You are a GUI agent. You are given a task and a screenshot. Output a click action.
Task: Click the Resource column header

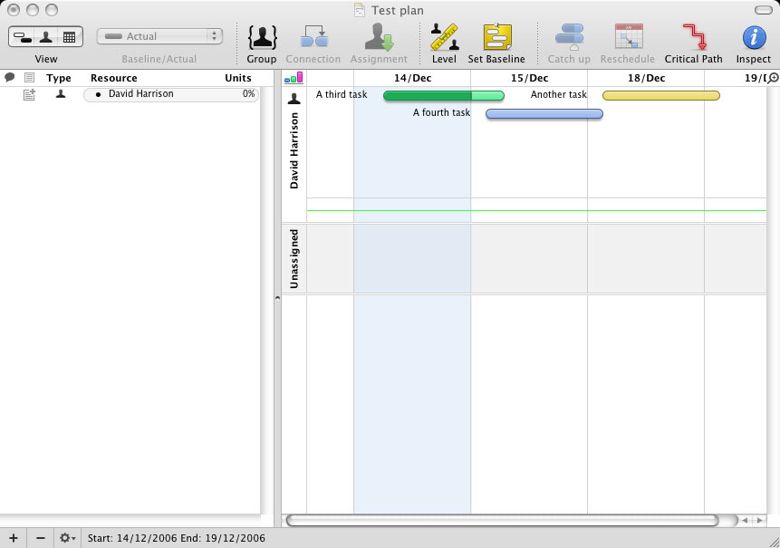click(114, 78)
